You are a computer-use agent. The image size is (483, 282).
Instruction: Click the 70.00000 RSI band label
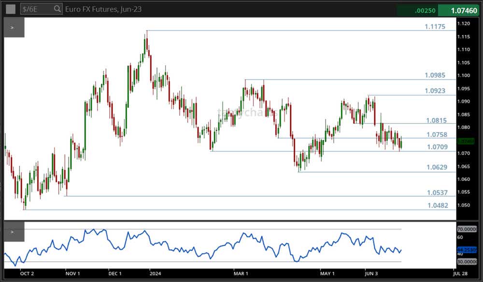coord(467,229)
